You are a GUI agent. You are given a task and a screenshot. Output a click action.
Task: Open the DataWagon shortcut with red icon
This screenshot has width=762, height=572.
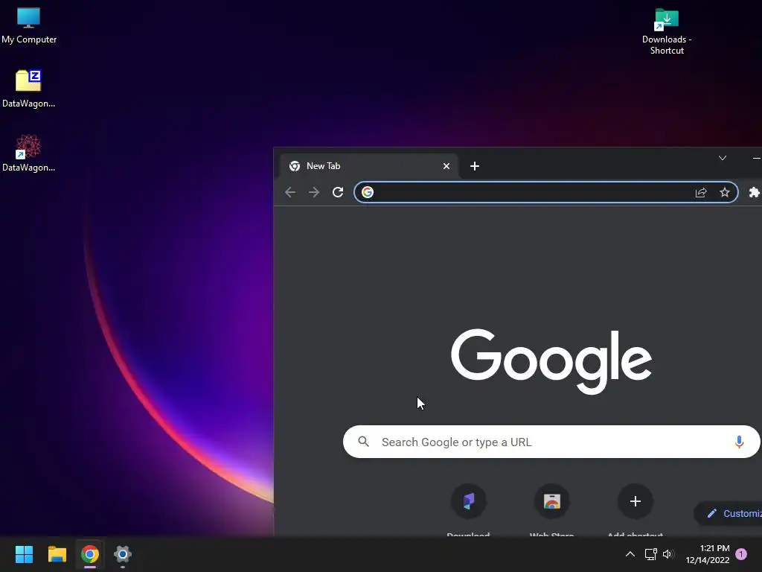coord(28,153)
